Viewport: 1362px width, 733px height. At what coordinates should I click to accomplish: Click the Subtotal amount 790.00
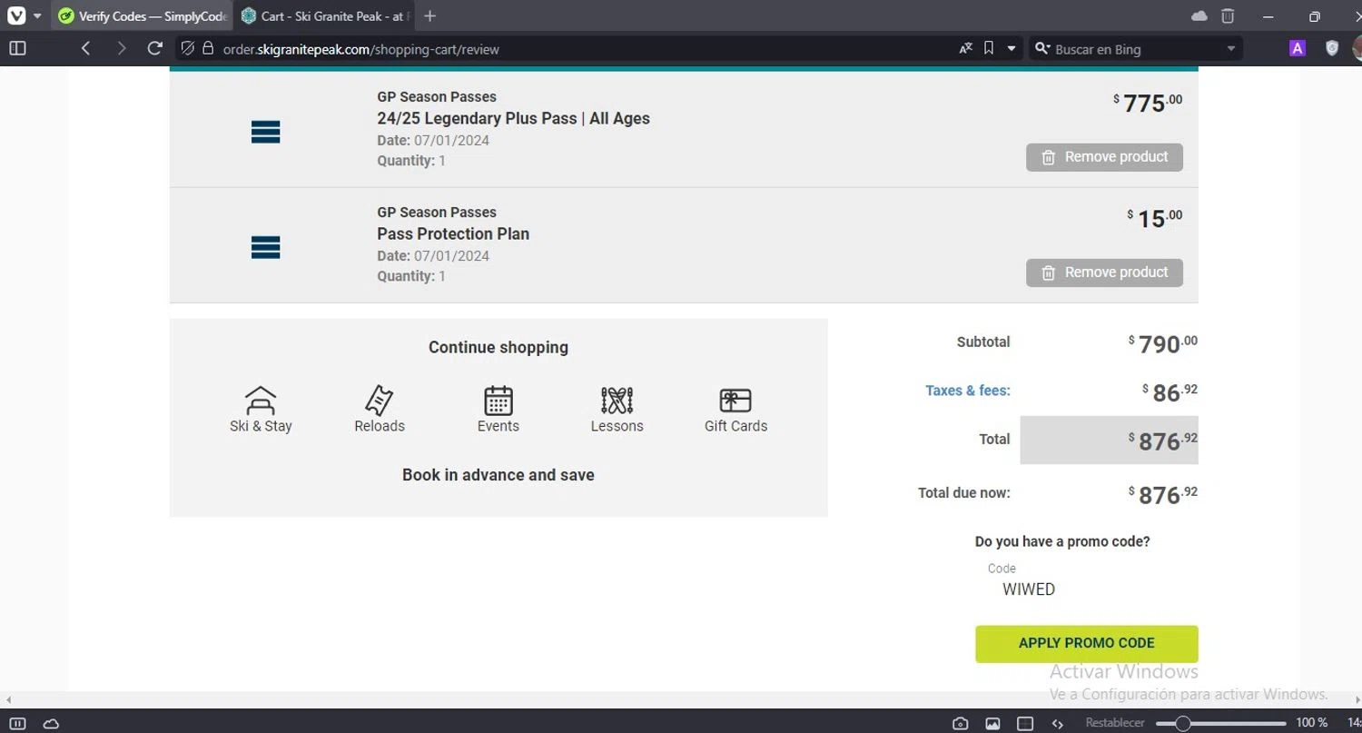click(x=1163, y=344)
